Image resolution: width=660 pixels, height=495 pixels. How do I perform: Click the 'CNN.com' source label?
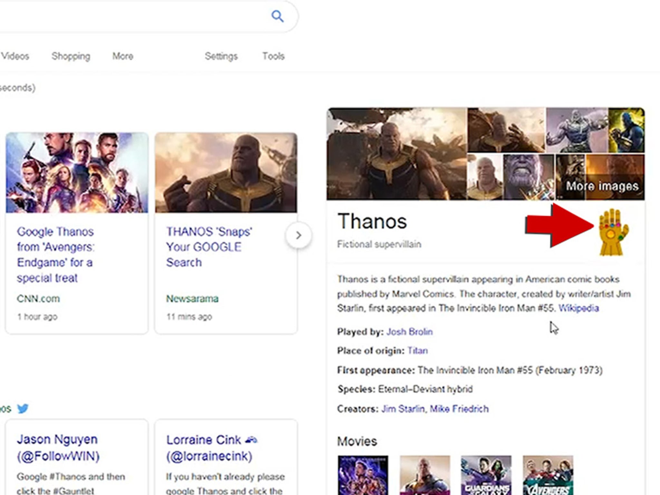point(38,299)
